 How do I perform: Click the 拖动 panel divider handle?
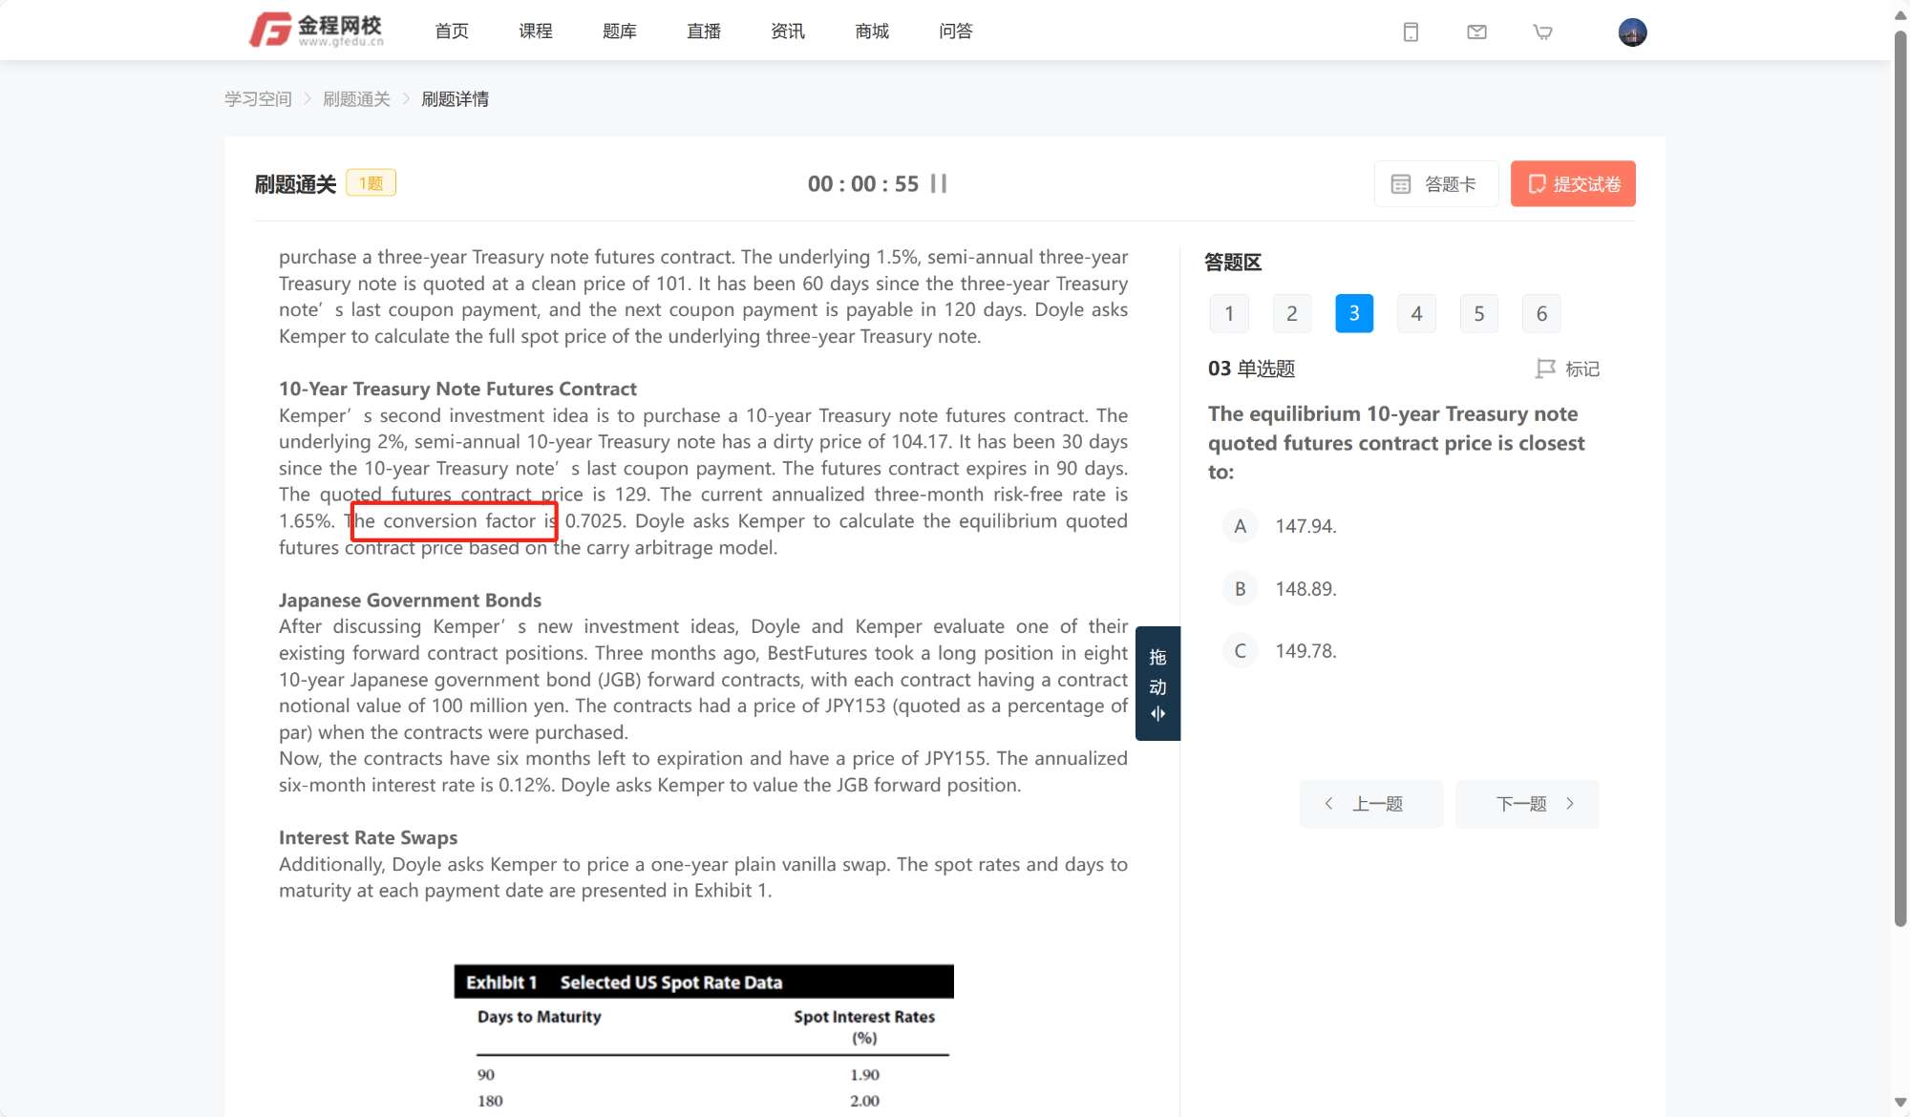point(1157,684)
